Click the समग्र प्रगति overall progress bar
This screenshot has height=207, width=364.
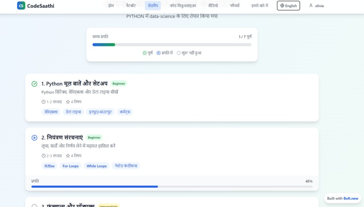tap(172, 45)
